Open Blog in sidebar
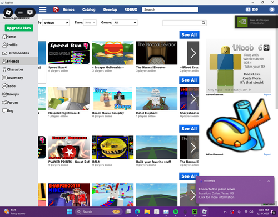Screen dimensions: 278x217 8,110
